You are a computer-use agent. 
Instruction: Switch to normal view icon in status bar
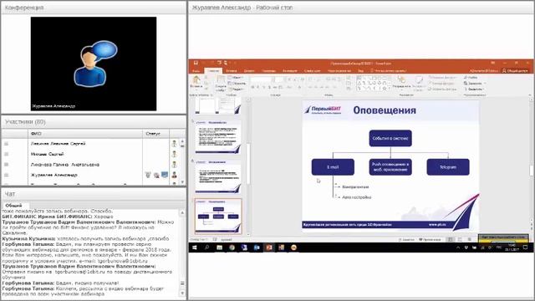tap(451, 240)
